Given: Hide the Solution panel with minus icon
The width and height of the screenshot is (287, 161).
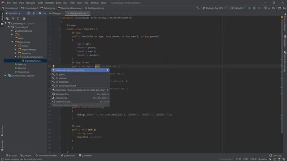Looking at the screenshot, I should click(45, 13).
